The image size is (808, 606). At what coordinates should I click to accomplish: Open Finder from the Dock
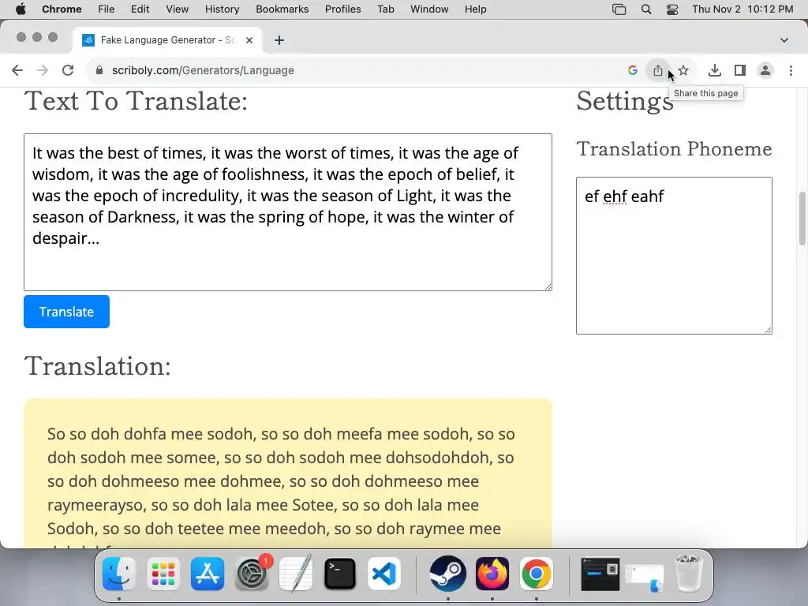[119, 574]
